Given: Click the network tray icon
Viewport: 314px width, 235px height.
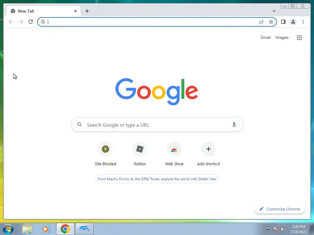Looking at the screenshot, I should [x=268, y=229].
